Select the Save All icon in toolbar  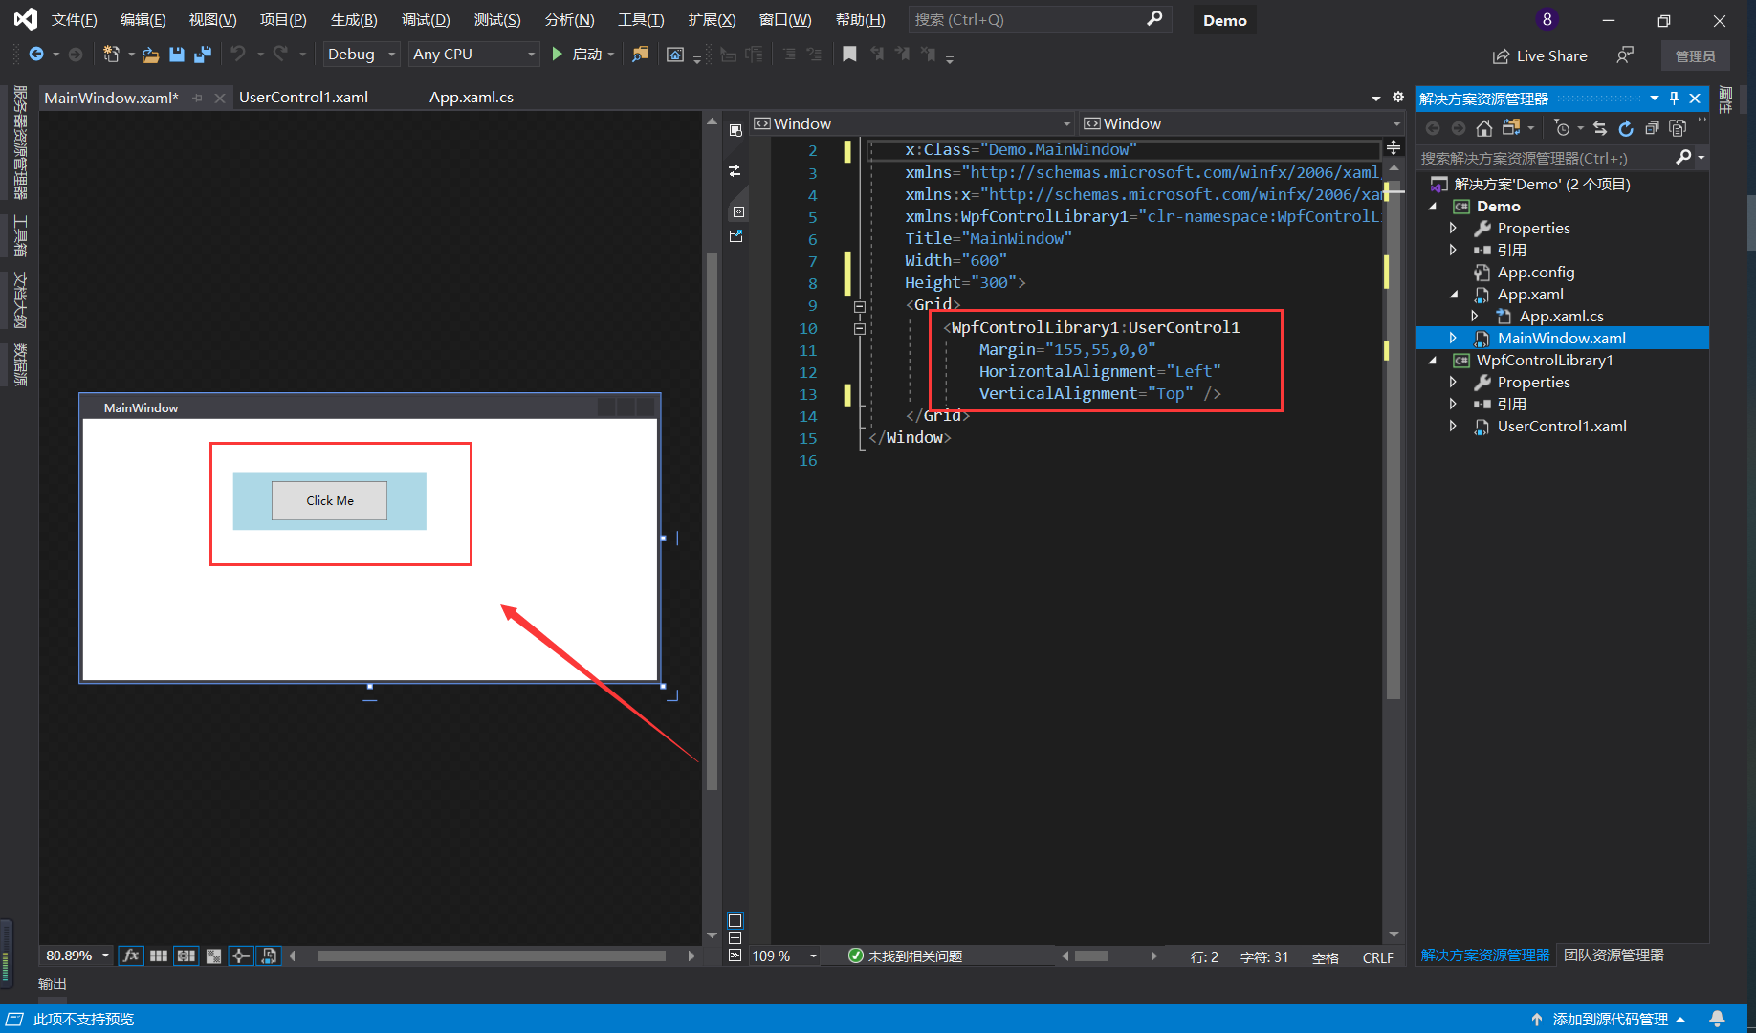(202, 55)
